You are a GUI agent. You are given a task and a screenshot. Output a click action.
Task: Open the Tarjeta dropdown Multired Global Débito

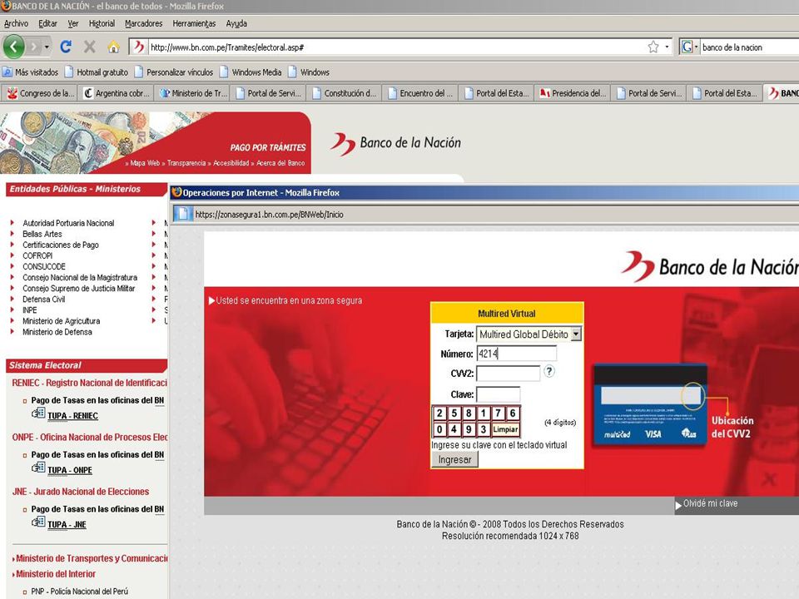click(x=529, y=334)
